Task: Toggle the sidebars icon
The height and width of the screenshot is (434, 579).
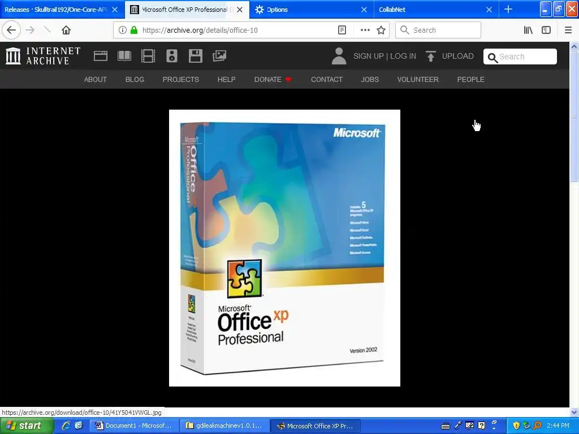Action: click(x=546, y=30)
